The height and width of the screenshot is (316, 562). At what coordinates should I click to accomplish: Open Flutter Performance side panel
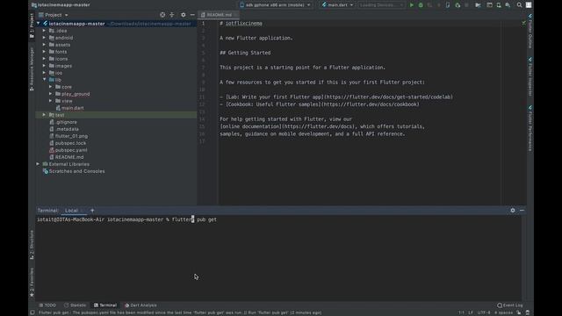pyautogui.click(x=530, y=128)
